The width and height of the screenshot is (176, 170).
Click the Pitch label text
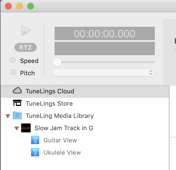[27, 73]
